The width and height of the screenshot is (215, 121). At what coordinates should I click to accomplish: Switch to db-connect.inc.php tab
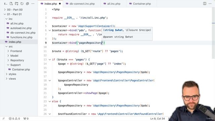(82, 4)
